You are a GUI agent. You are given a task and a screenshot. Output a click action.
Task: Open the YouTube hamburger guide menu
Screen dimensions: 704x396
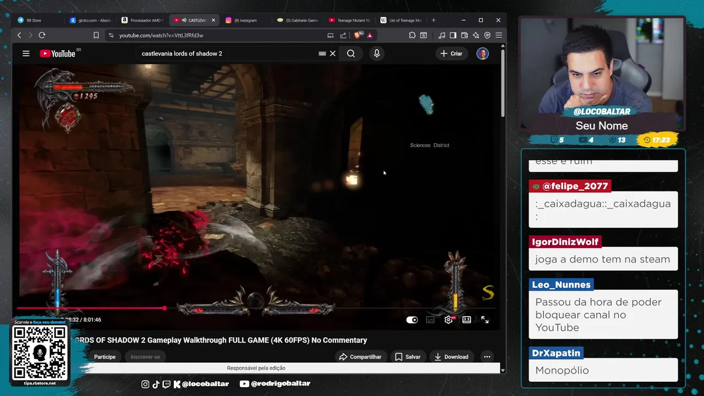[26, 53]
